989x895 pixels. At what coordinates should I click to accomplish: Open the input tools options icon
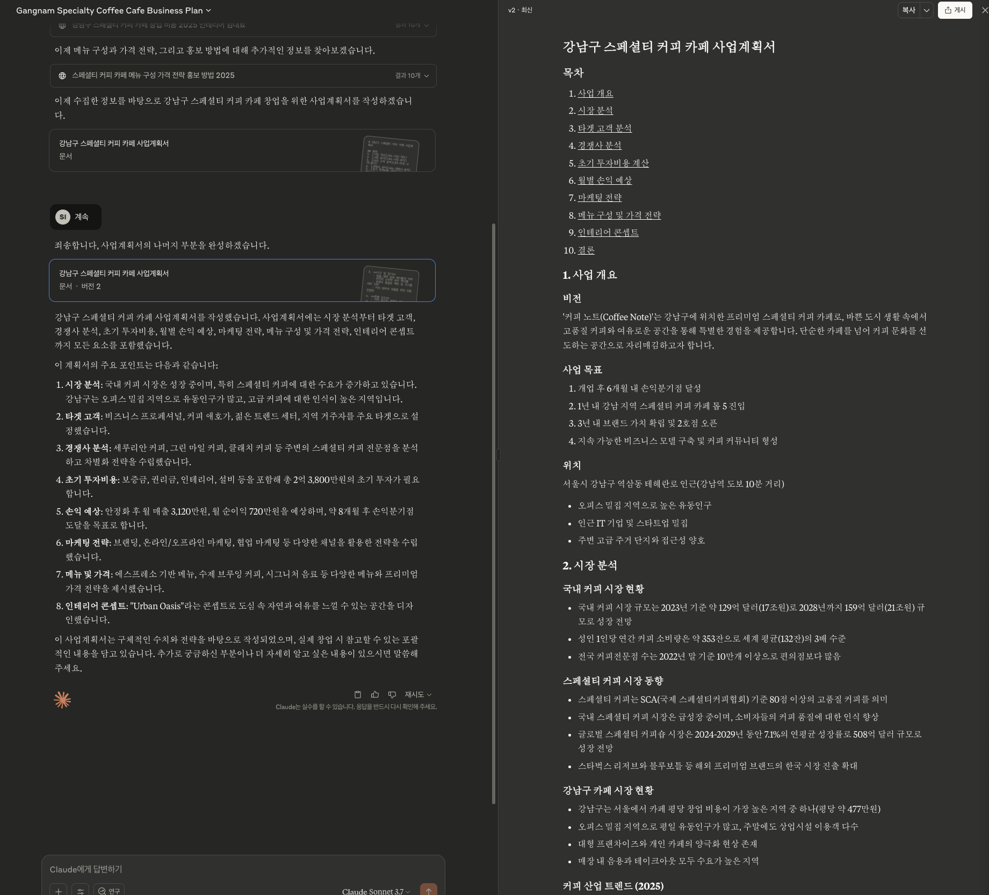80,891
